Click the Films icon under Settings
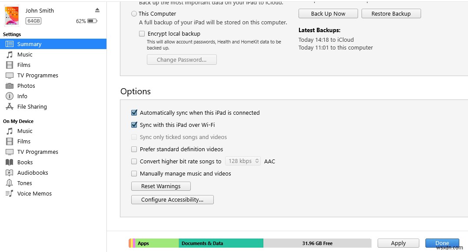Screen dimensions: 468x252 click(10, 65)
